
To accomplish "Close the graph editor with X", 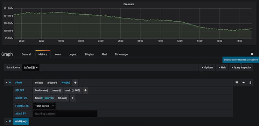I will (x=252, y=54).
